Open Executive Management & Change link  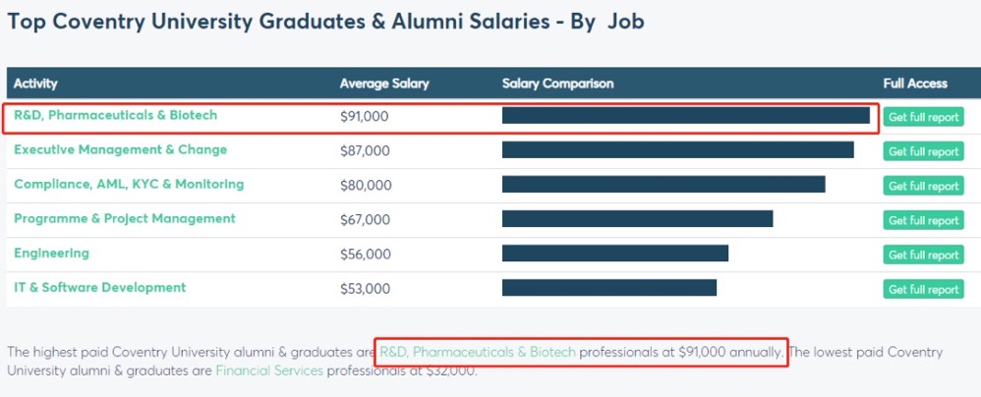click(x=120, y=150)
